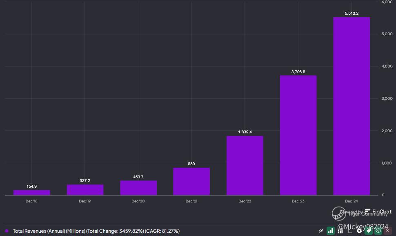Select the Dec '21 bar
This screenshot has width=396, height=236.
(191, 181)
